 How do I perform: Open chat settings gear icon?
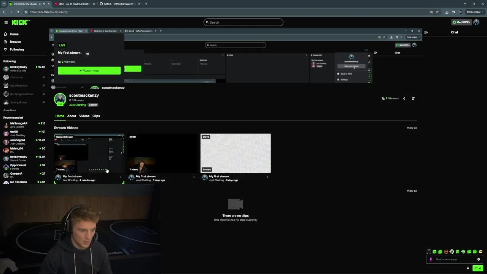click(x=468, y=268)
